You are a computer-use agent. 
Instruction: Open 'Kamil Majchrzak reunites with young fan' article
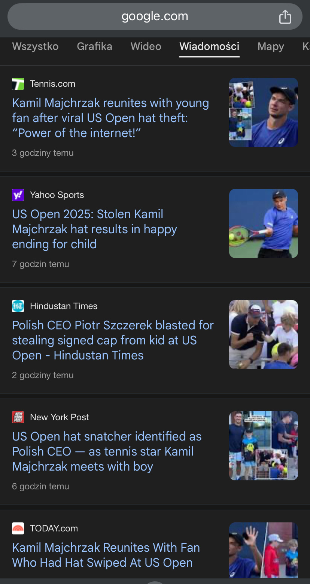[x=110, y=118]
